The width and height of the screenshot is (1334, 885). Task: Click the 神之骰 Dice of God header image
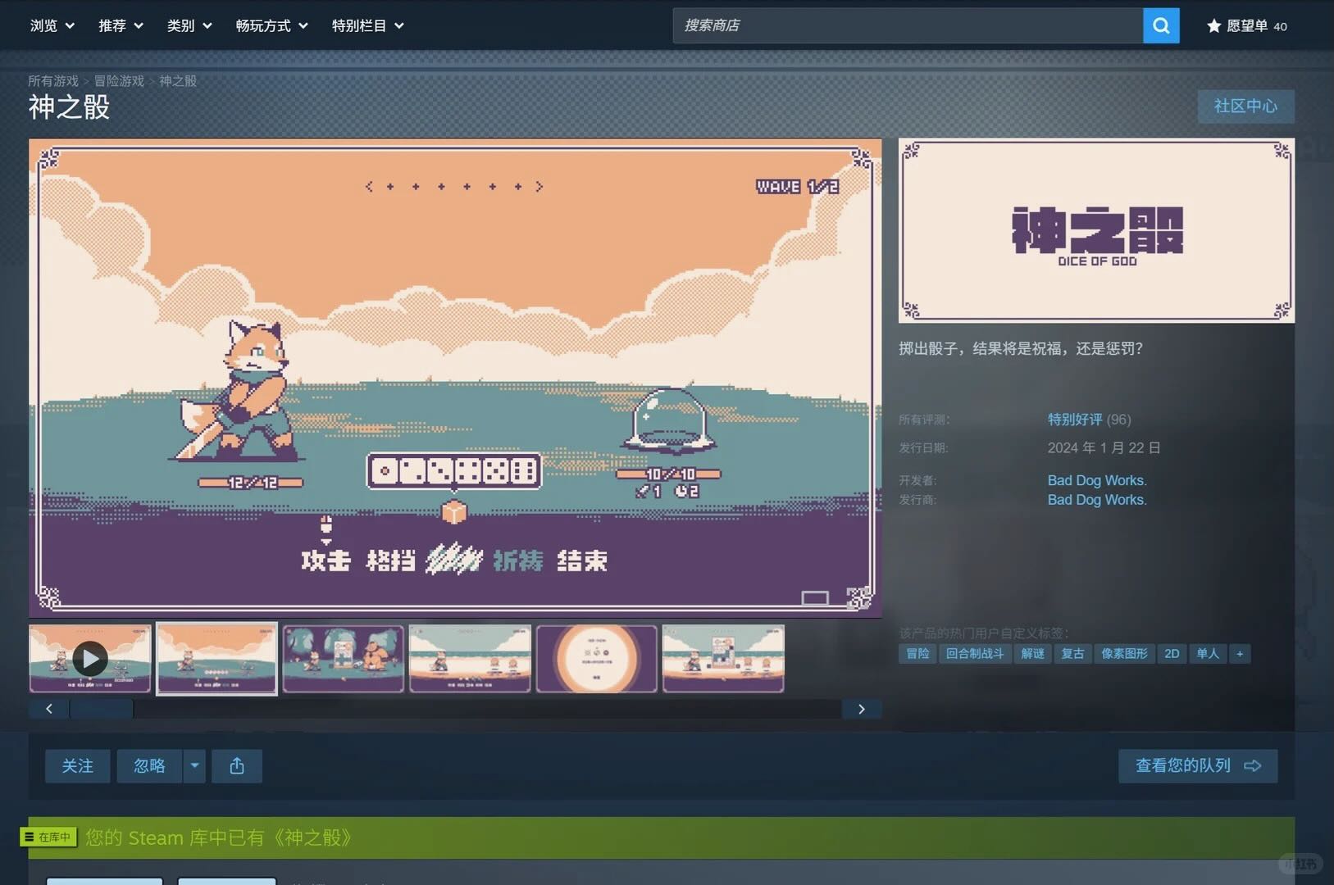[x=1097, y=230]
